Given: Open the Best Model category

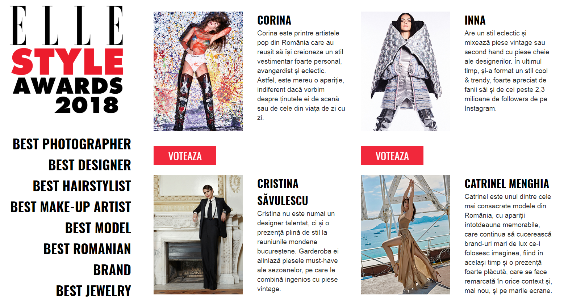Looking at the screenshot, I should pyautogui.click(x=98, y=228).
